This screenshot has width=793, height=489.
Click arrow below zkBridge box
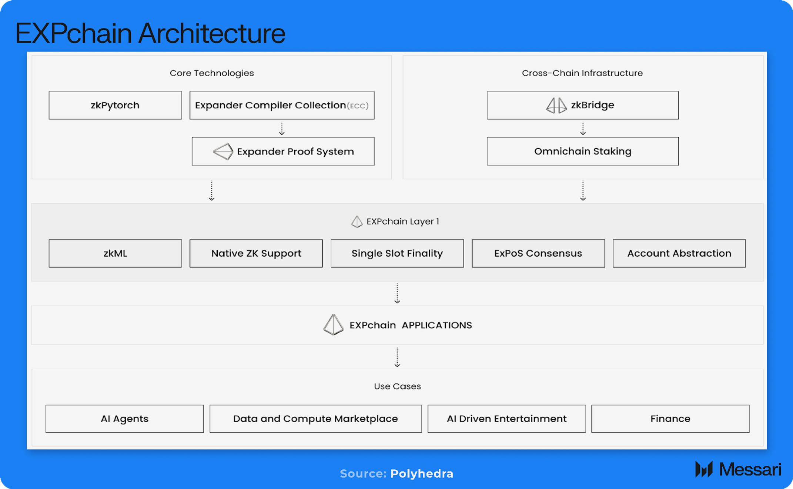[583, 129]
